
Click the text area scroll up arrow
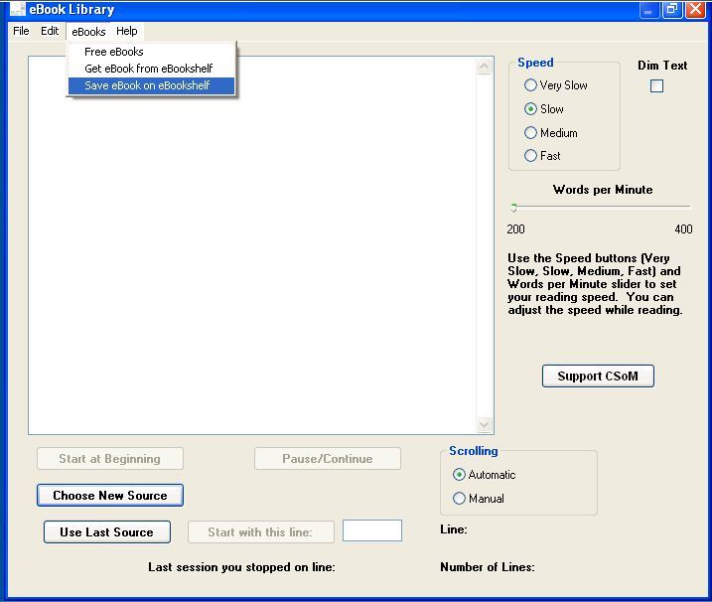(x=485, y=67)
